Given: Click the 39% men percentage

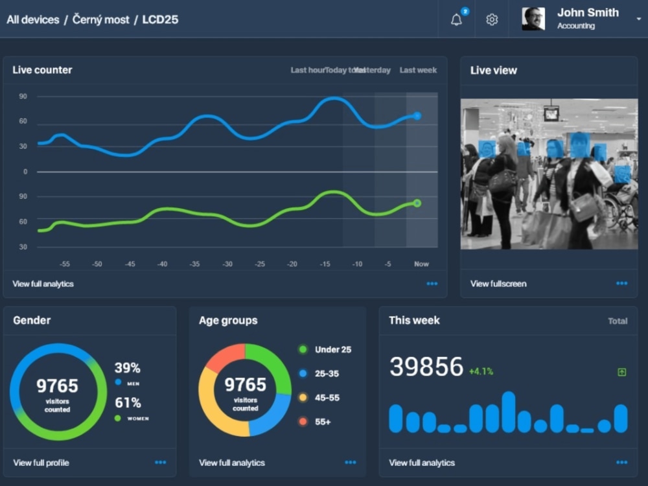Looking at the screenshot, I should [x=127, y=368].
